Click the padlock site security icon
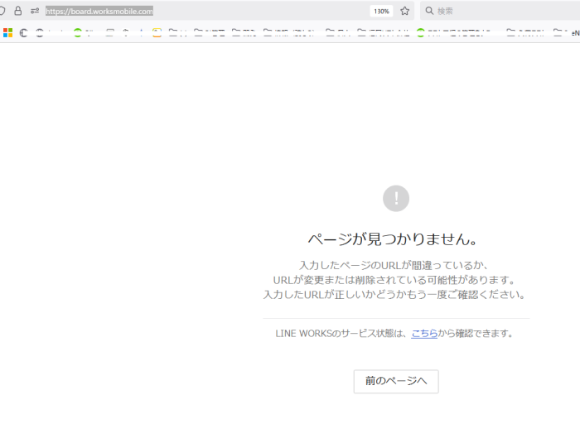The image size is (580, 429). (x=17, y=11)
